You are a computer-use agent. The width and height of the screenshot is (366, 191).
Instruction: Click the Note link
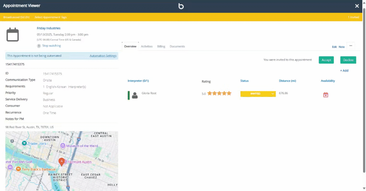click(x=341, y=47)
